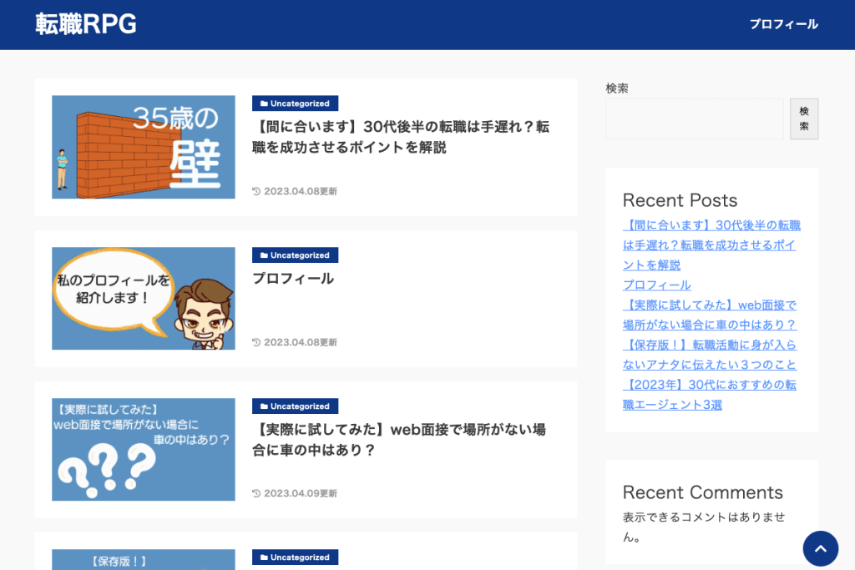Open the web面接 question marks thumbnail
This screenshot has width=855, height=570.
(144, 449)
